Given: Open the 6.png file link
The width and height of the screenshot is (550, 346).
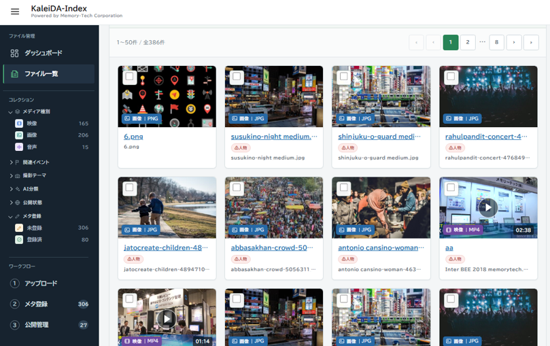Looking at the screenshot, I should point(133,137).
